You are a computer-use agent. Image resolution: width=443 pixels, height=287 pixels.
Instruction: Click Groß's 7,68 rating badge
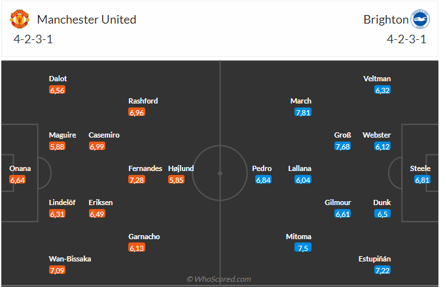point(342,146)
